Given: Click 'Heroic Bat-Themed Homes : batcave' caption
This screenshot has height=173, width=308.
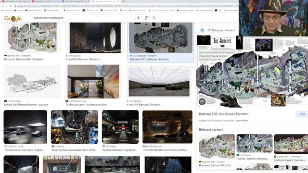Looking at the screenshot, I should [x=26, y=105].
